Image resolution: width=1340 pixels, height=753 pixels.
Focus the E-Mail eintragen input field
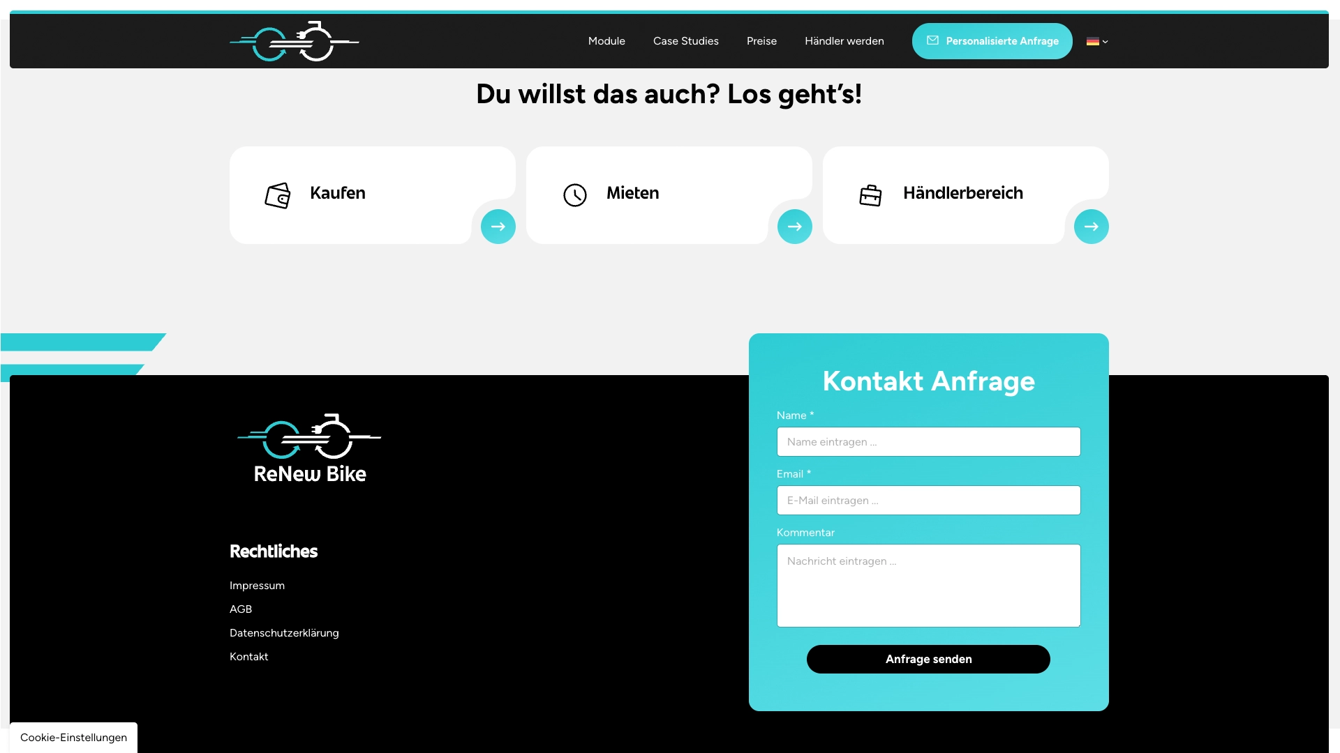[928, 501]
